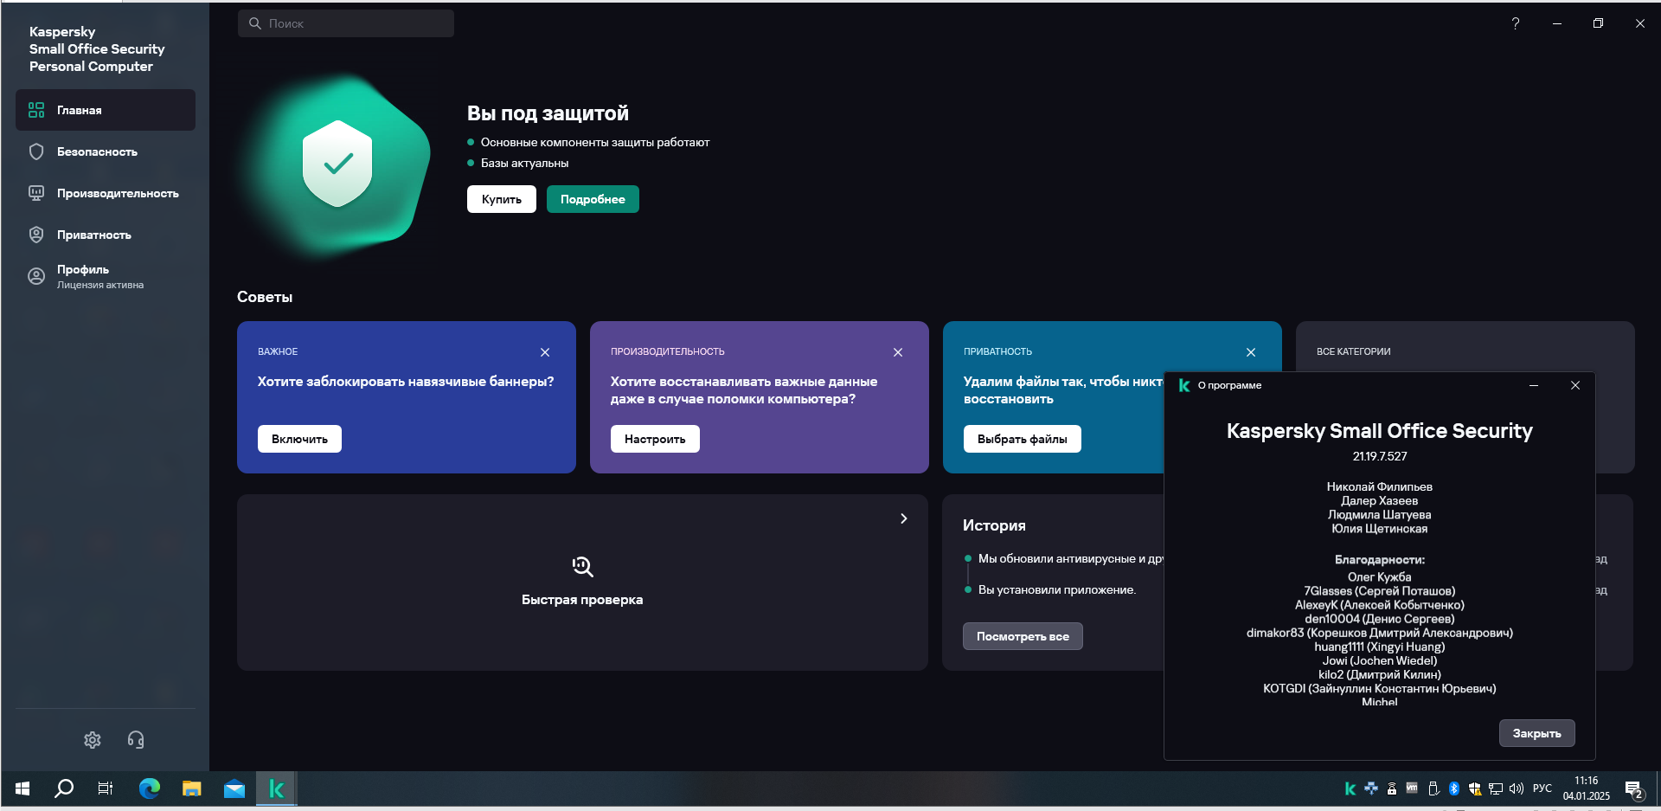Open the Безопасность section in the sidebar
Image resolution: width=1661 pixels, height=811 pixels.
point(106,151)
